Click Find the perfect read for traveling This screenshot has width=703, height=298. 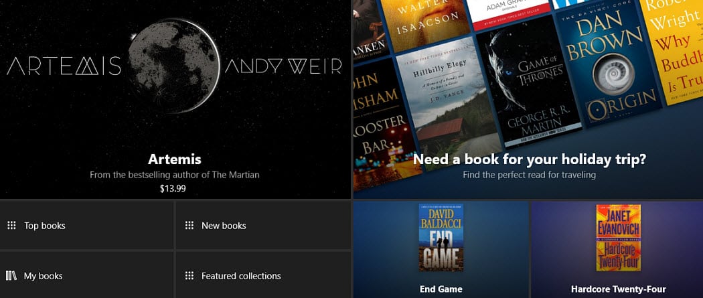point(529,175)
